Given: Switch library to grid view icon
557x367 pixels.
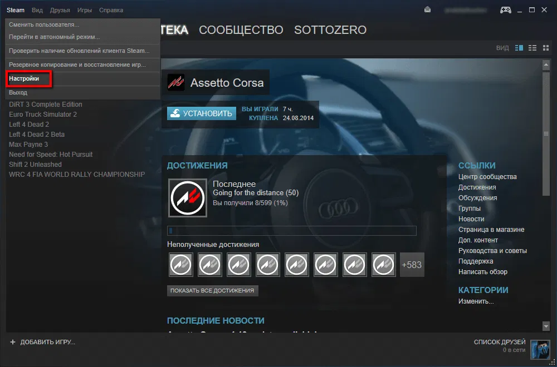Looking at the screenshot, I should (x=546, y=48).
